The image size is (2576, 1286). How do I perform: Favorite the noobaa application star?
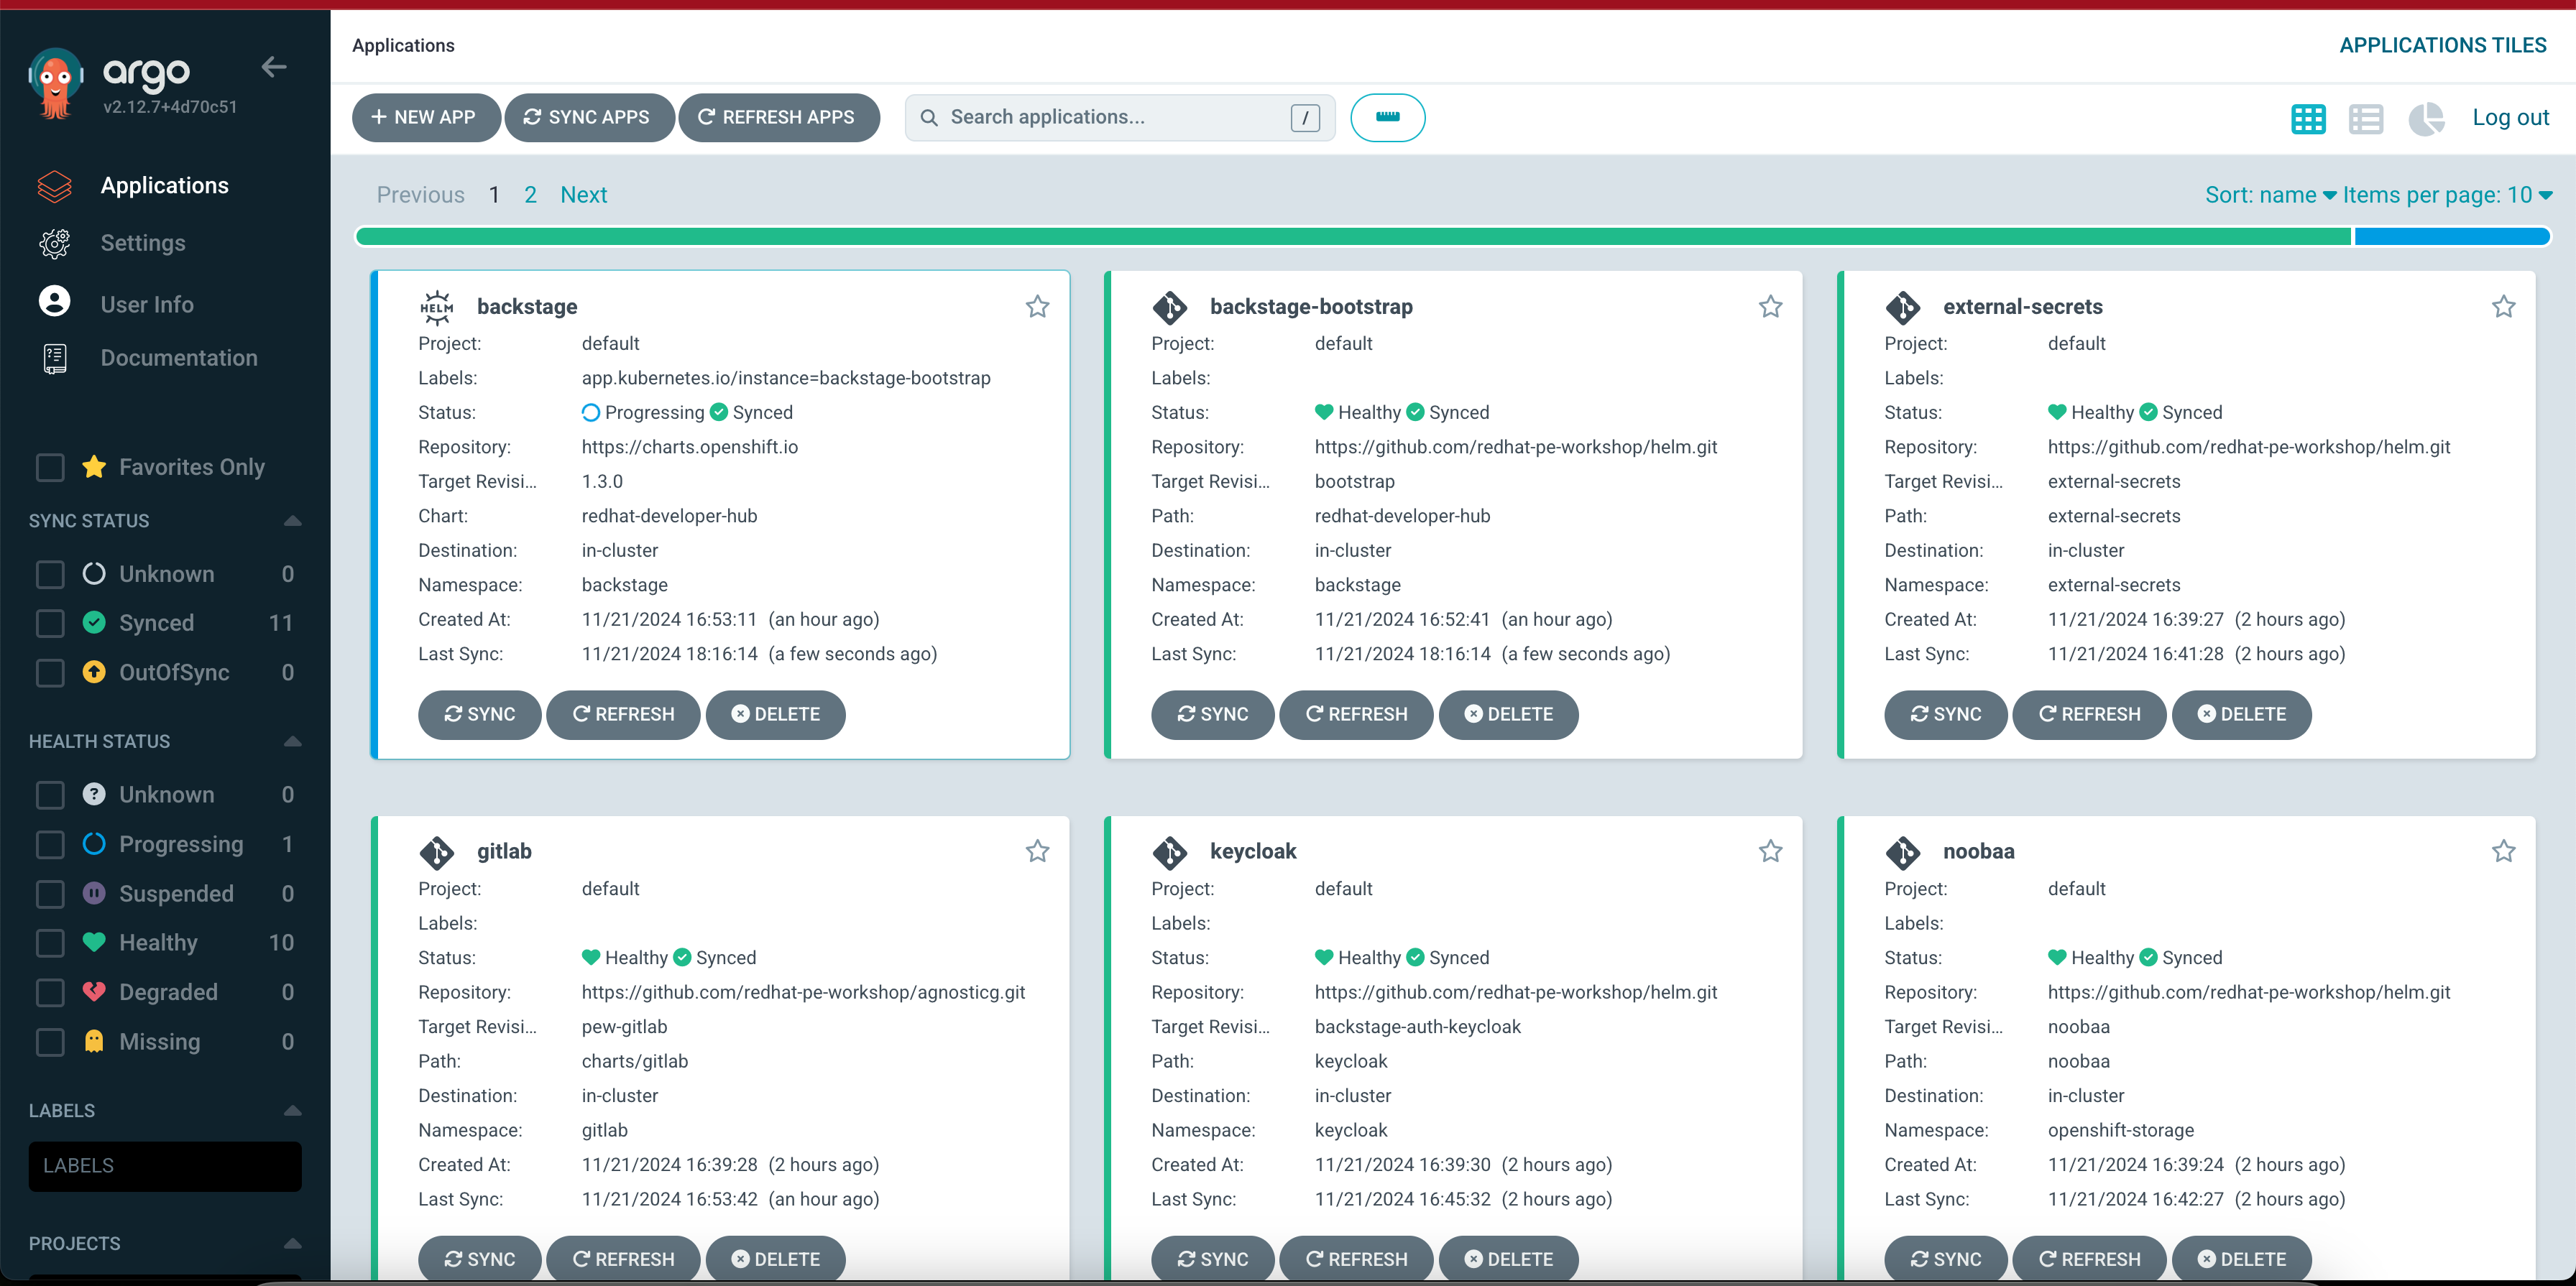tap(2503, 851)
